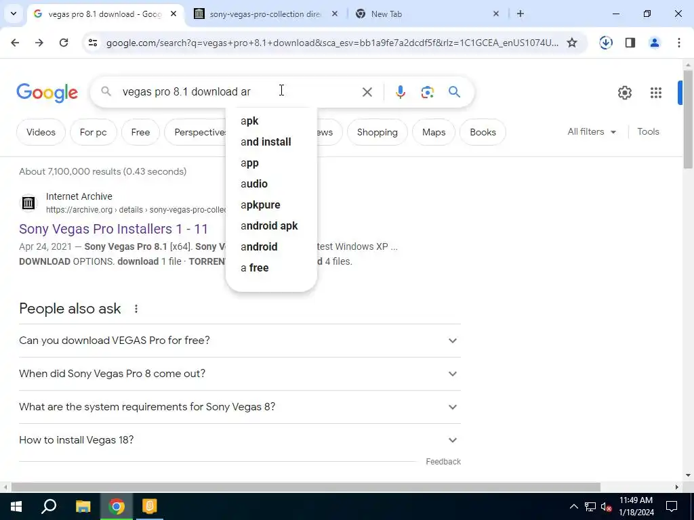Open Sony Vegas Pro Installers 1 - 11 link
Image resolution: width=694 pixels, height=520 pixels.
coord(113,229)
